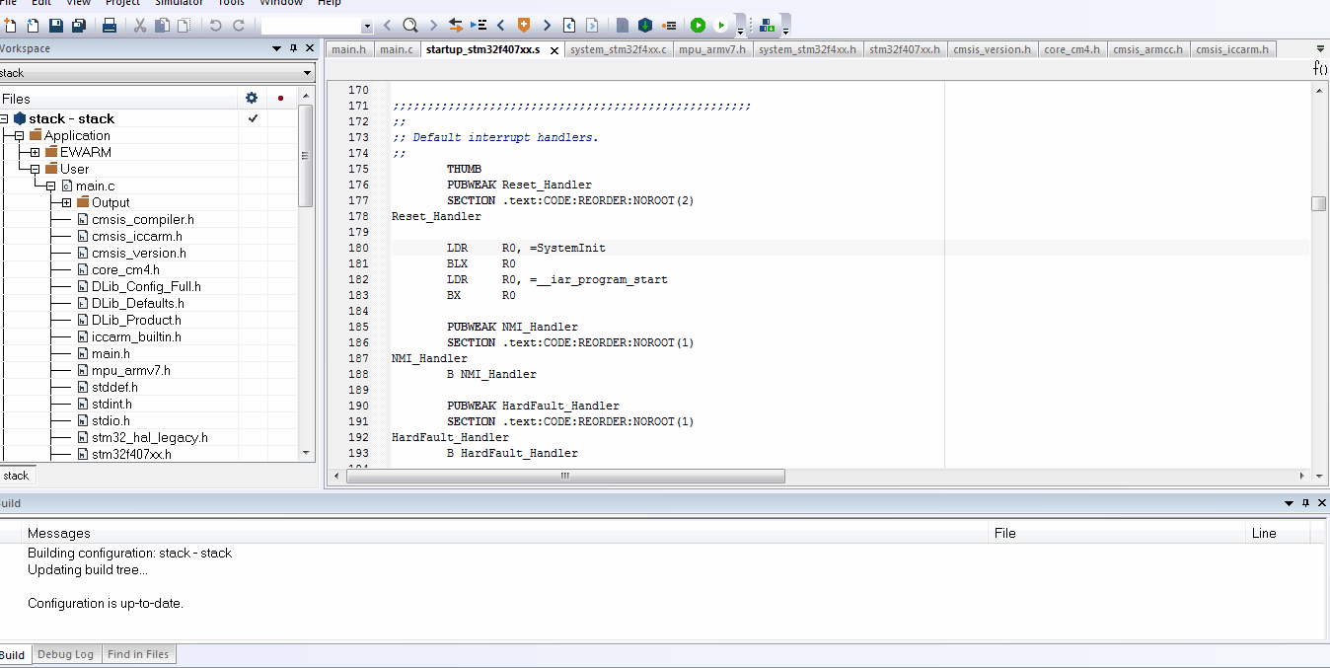
Task: Open mpu_armv7.h editor tab
Action: [712, 49]
